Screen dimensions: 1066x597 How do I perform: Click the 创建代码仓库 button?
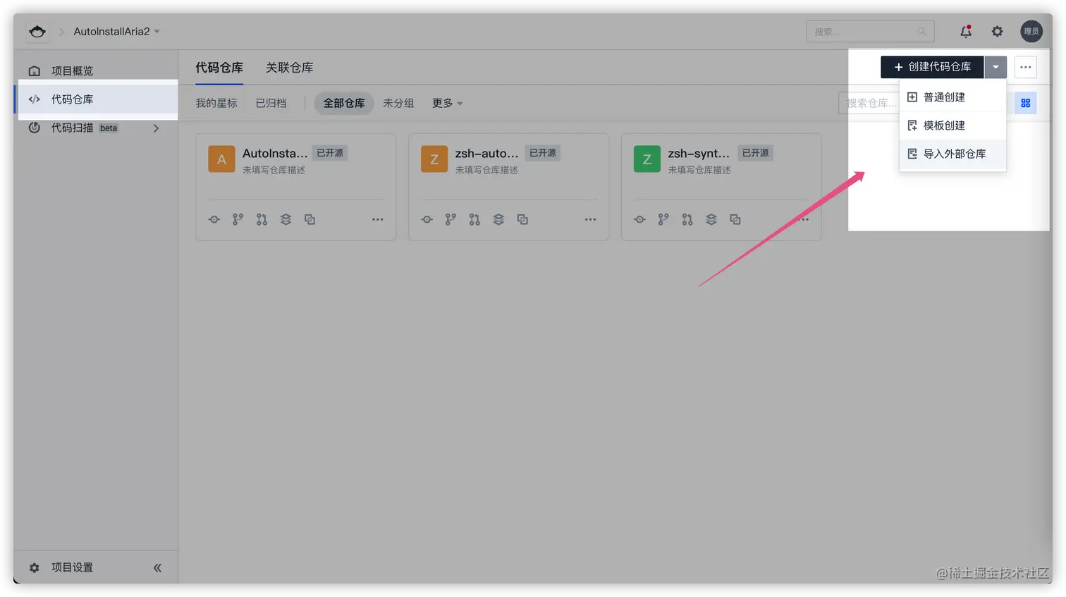932,67
